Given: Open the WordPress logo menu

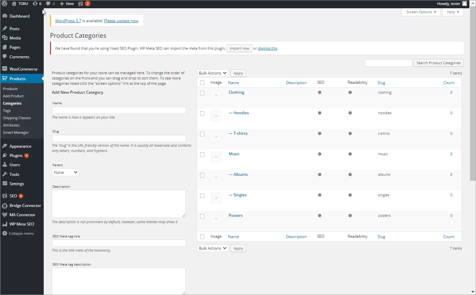Looking at the screenshot, I should click(4, 4).
